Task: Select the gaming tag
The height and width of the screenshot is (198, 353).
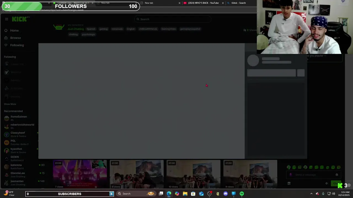Action: 103,29
